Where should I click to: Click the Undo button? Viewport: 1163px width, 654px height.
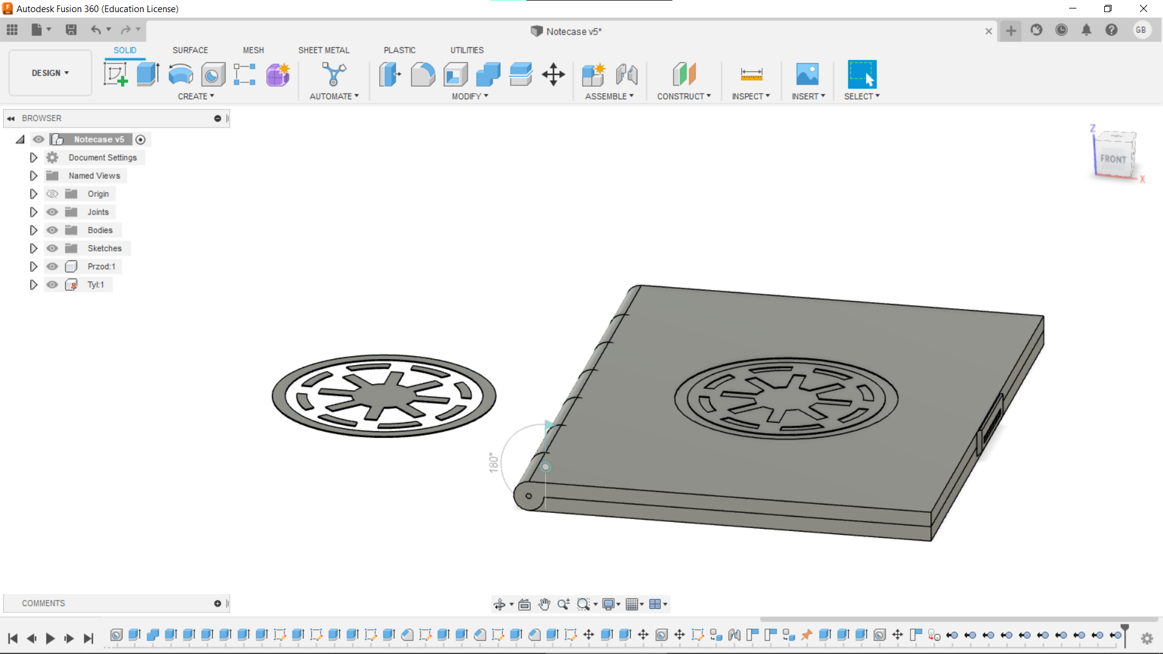click(97, 30)
